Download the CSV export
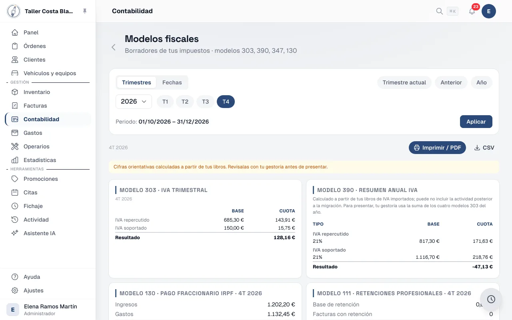512x320 pixels. coord(484,148)
